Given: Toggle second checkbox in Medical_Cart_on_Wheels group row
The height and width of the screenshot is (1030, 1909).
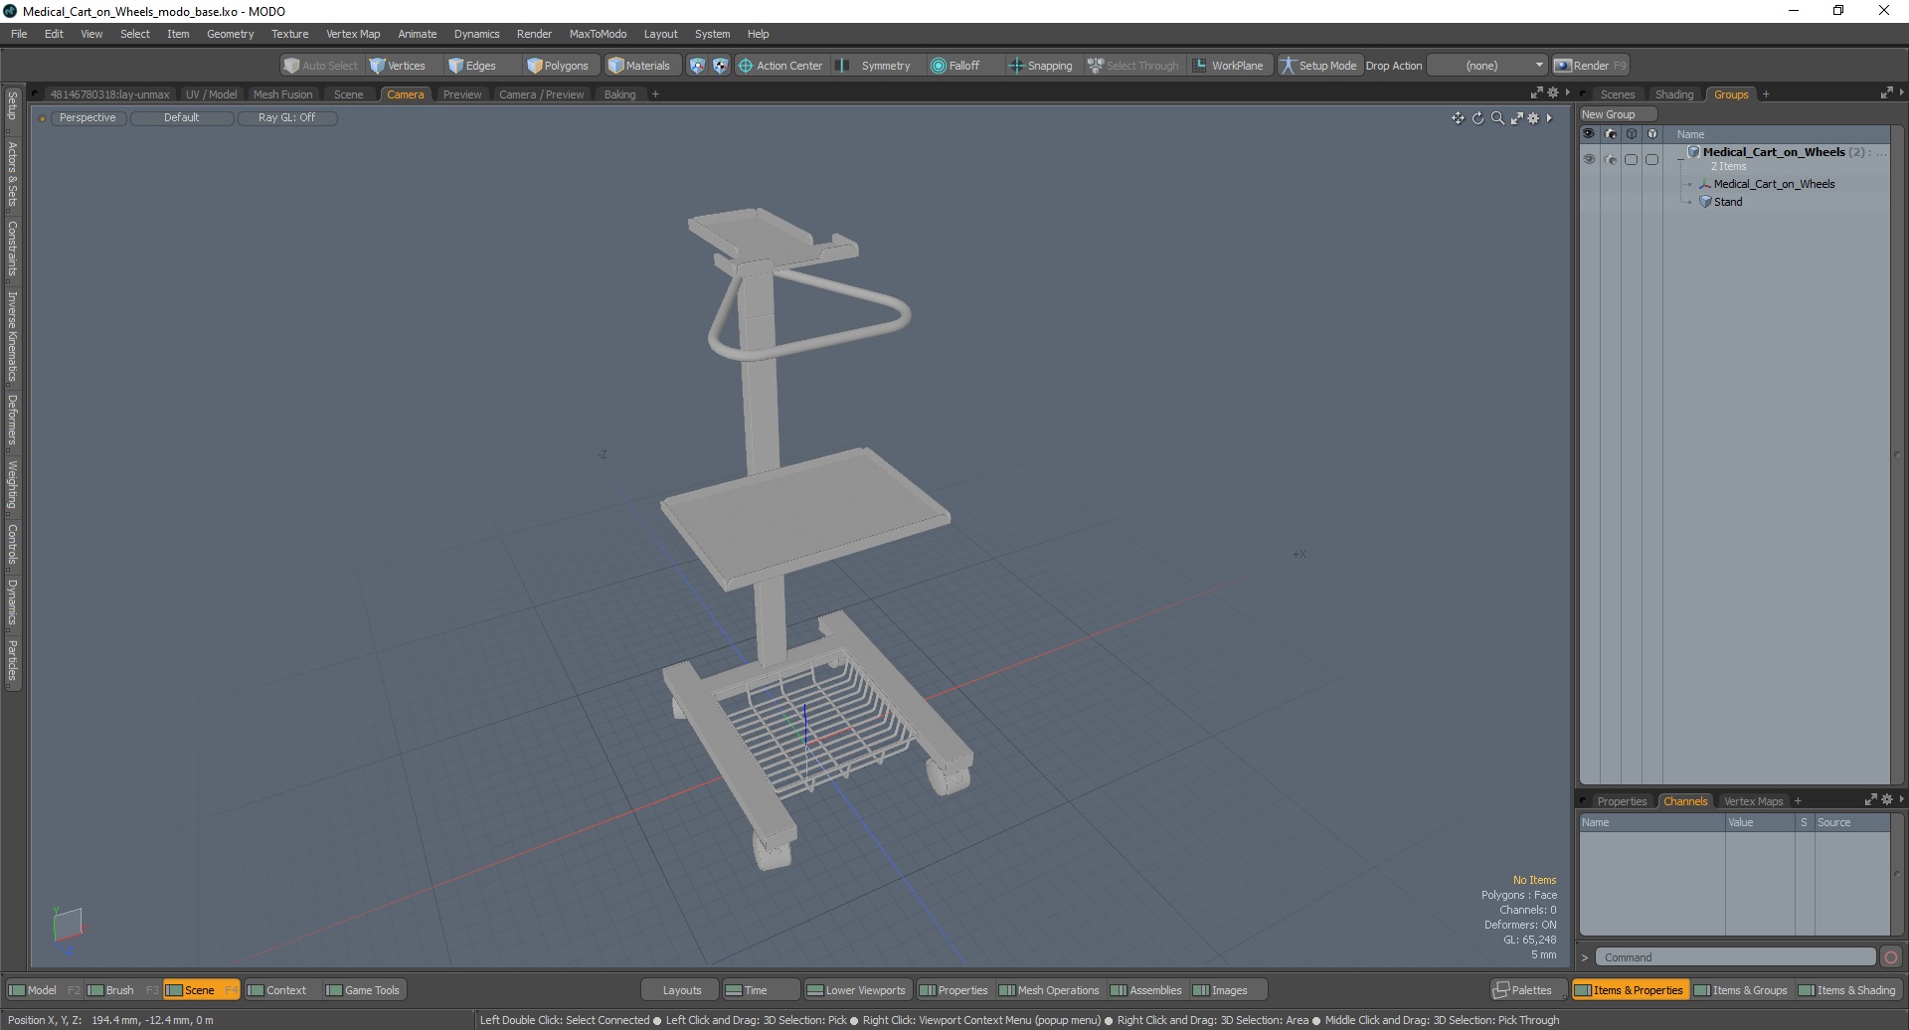Looking at the screenshot, I should 1652,159.
